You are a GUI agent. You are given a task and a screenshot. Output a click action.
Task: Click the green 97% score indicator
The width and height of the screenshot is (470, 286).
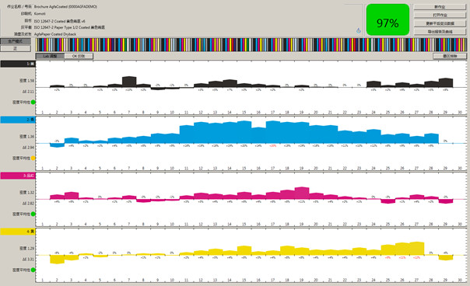[x=388, y=19]
